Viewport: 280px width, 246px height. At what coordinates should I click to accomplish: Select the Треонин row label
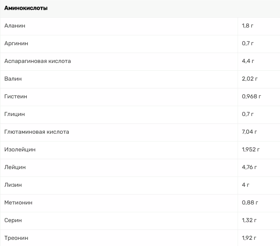click(x=16, y=238)
